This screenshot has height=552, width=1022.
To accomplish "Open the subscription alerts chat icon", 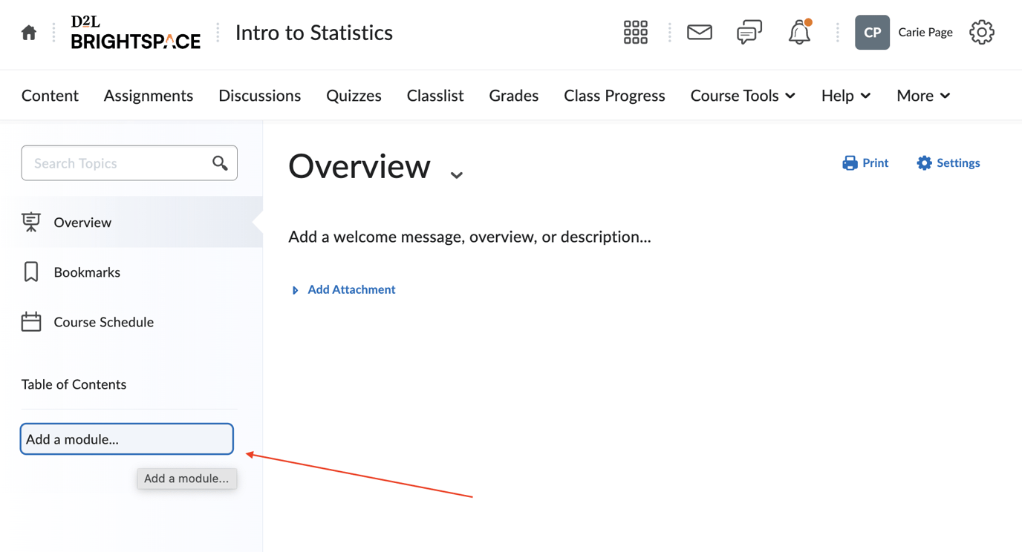I will (749, 33).
